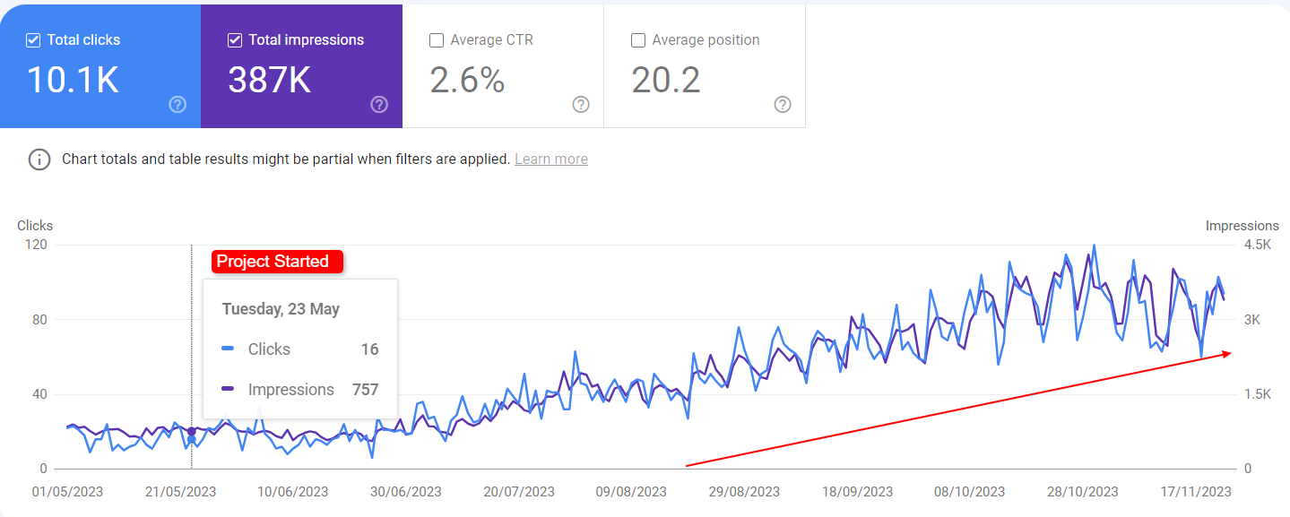Image resolution: width=1290 pixels, height=517 pixels.
Task: Uncheck the Total clicks checkbox
Action: pos(33,40)
